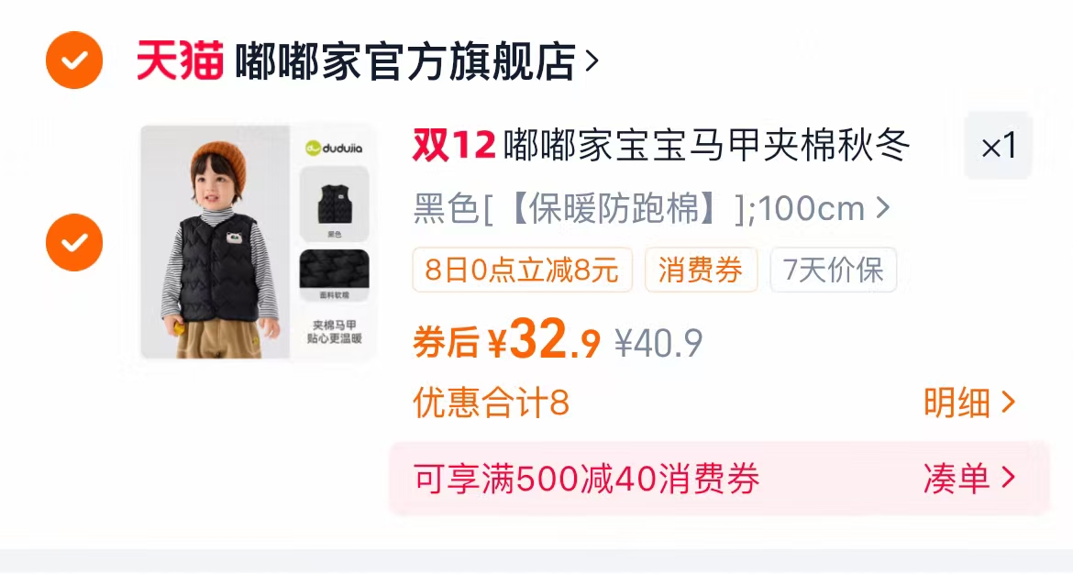The image size is (1073, 574).
Task: Tap the 8日0点立减8元 tag
Action: 522,270
